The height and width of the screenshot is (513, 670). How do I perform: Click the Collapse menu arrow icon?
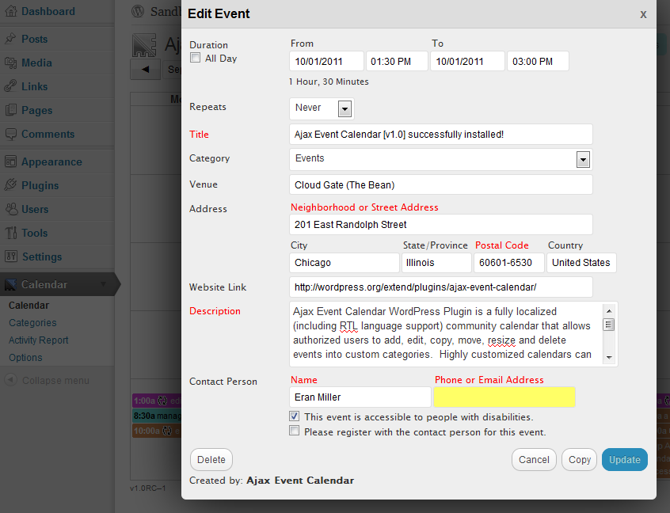coord(10,380)
